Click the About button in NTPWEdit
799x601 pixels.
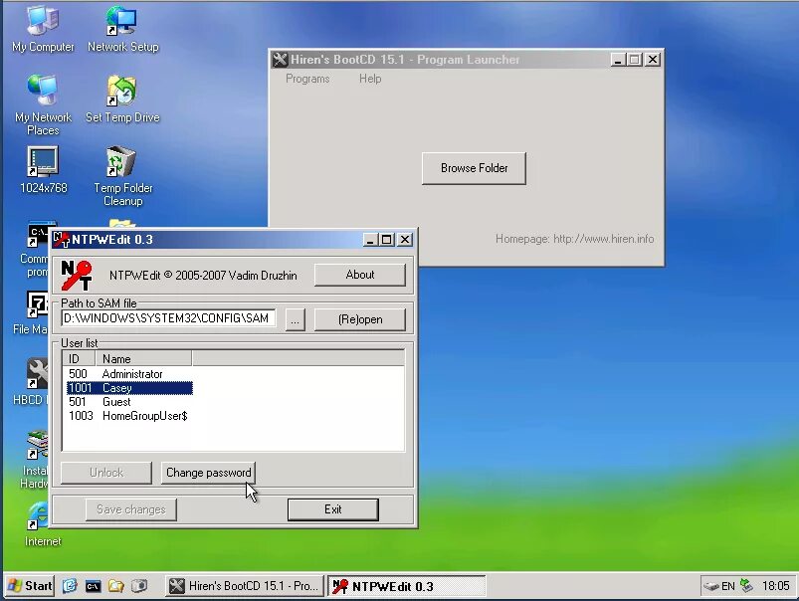point(360,275)
